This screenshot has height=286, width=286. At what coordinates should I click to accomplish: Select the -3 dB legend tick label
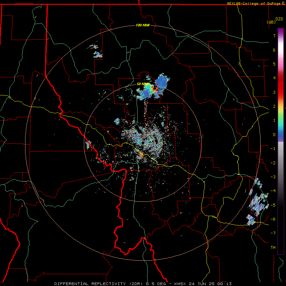pyautogui.click(x=273, y=177)
